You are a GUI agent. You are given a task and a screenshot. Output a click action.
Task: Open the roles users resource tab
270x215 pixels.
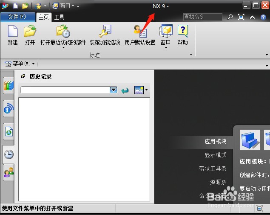coord(9,172)
